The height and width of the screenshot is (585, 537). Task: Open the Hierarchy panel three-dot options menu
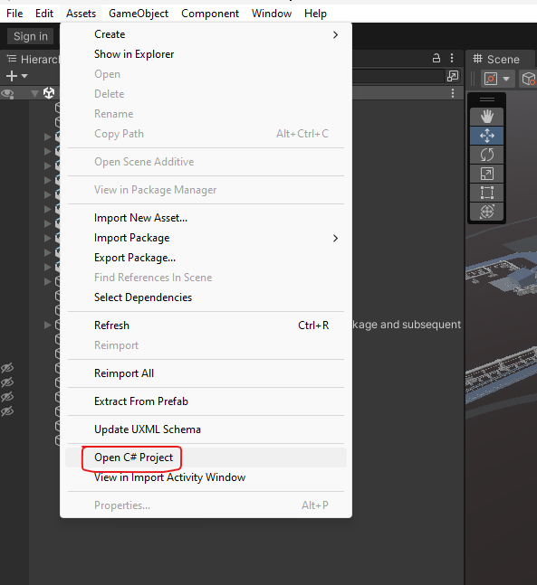click(452, 58)
